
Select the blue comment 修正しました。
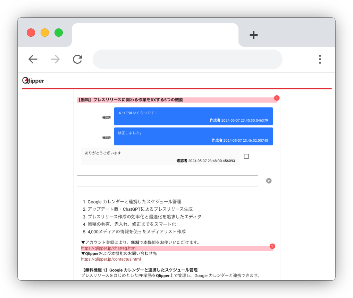(193, 136)
